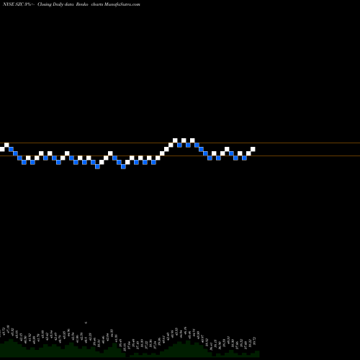Click the upper orange horizontal price line
This screenshot has width=360, height=360.
coord(180,143)
